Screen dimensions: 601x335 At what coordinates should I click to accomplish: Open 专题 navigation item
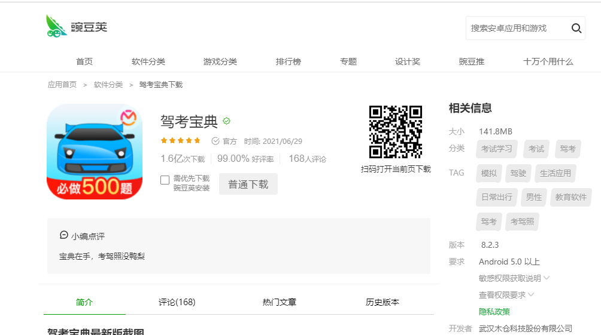click(x=348, y=62)
